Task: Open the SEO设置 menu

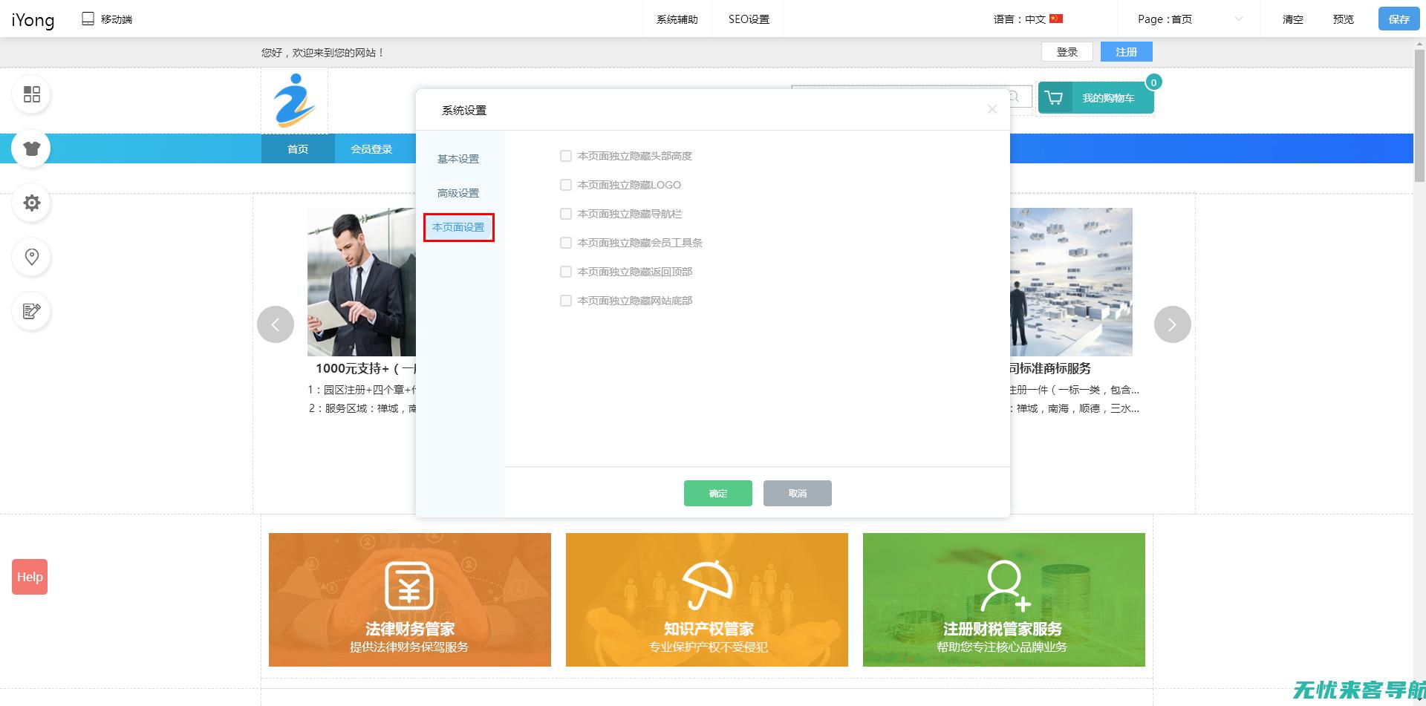Action: point(749,19)
